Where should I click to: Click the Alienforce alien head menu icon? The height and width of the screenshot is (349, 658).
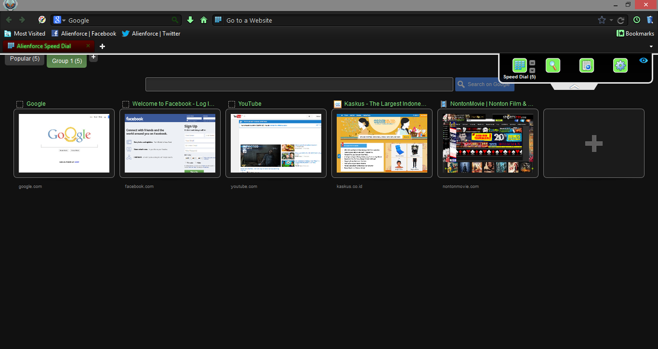click(x=10, y=5)
